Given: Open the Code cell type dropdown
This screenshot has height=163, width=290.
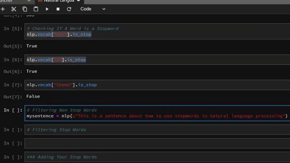Looking at the screenshot, I should pyautogui.click(x=92, y=9).
